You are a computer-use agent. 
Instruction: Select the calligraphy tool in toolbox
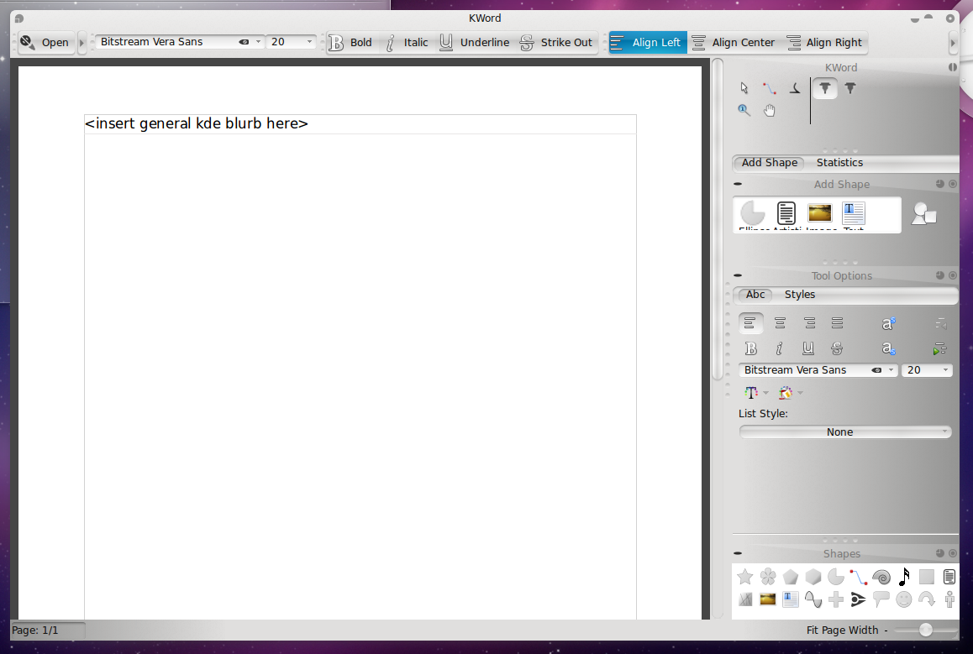[x=795, y=89]
